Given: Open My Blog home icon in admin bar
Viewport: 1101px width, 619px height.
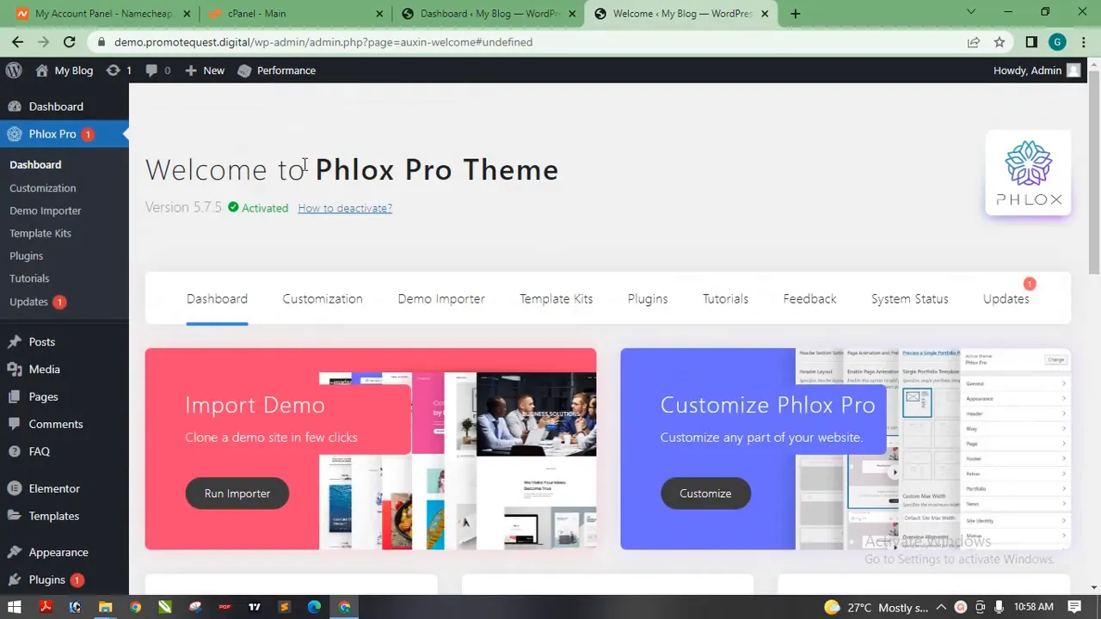Looking at the screenshot, I should 41,70.
